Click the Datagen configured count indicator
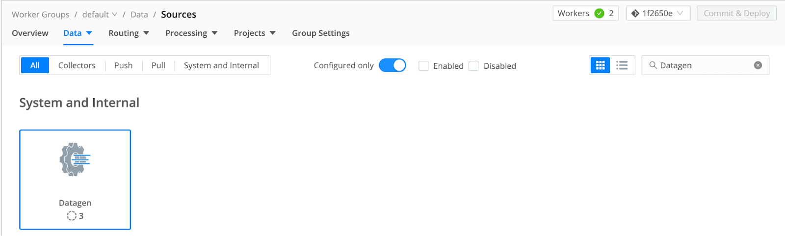 (x=75, y=216)
